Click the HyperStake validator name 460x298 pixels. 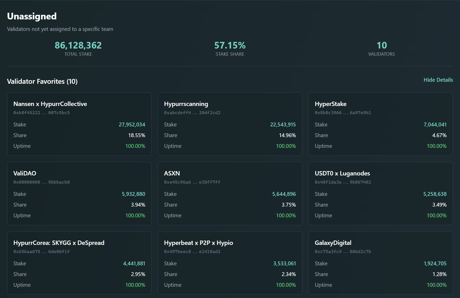[x=330, y=104]
